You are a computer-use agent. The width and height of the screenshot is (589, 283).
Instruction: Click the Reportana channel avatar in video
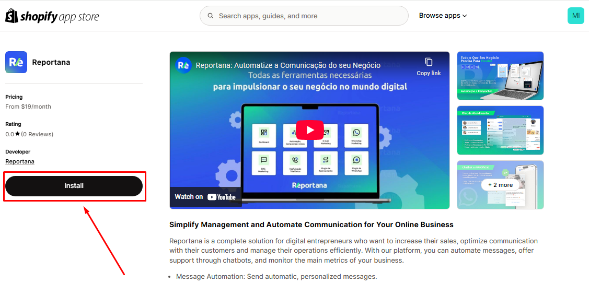(x=183, y=65)
